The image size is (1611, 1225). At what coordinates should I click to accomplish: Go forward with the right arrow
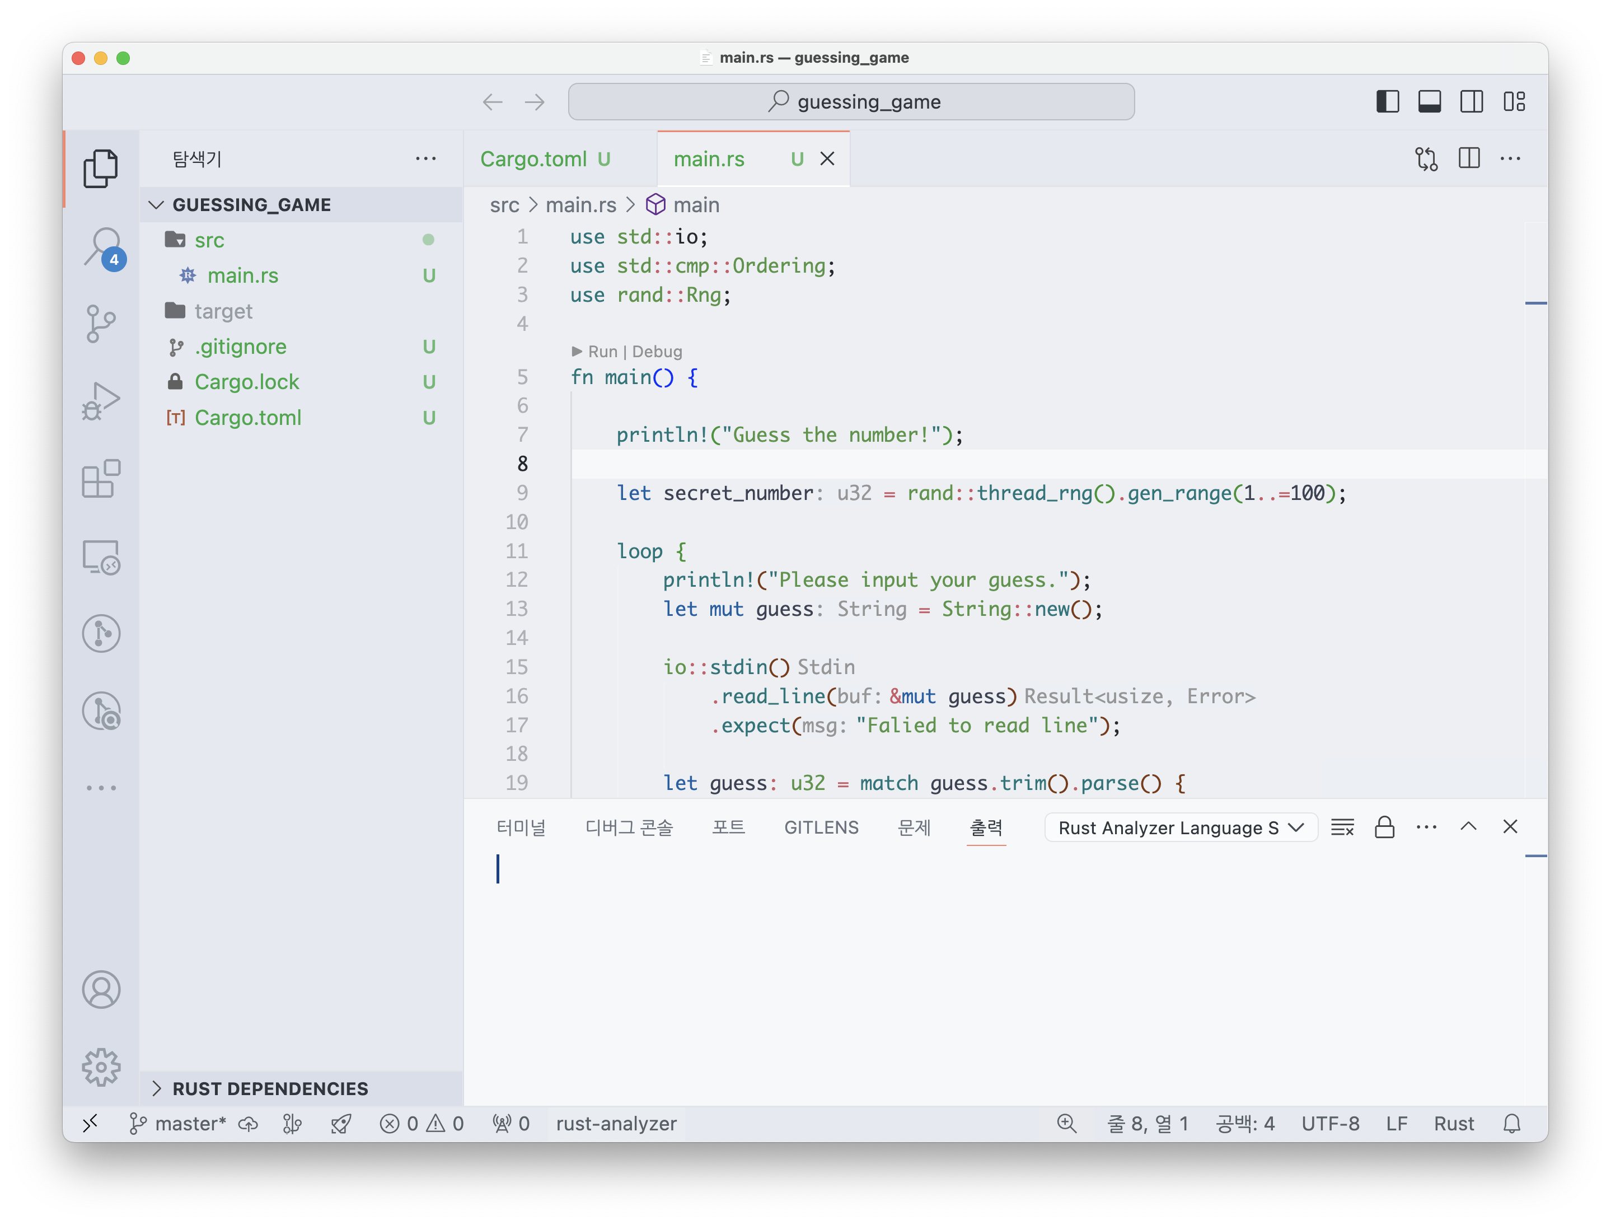535,101
